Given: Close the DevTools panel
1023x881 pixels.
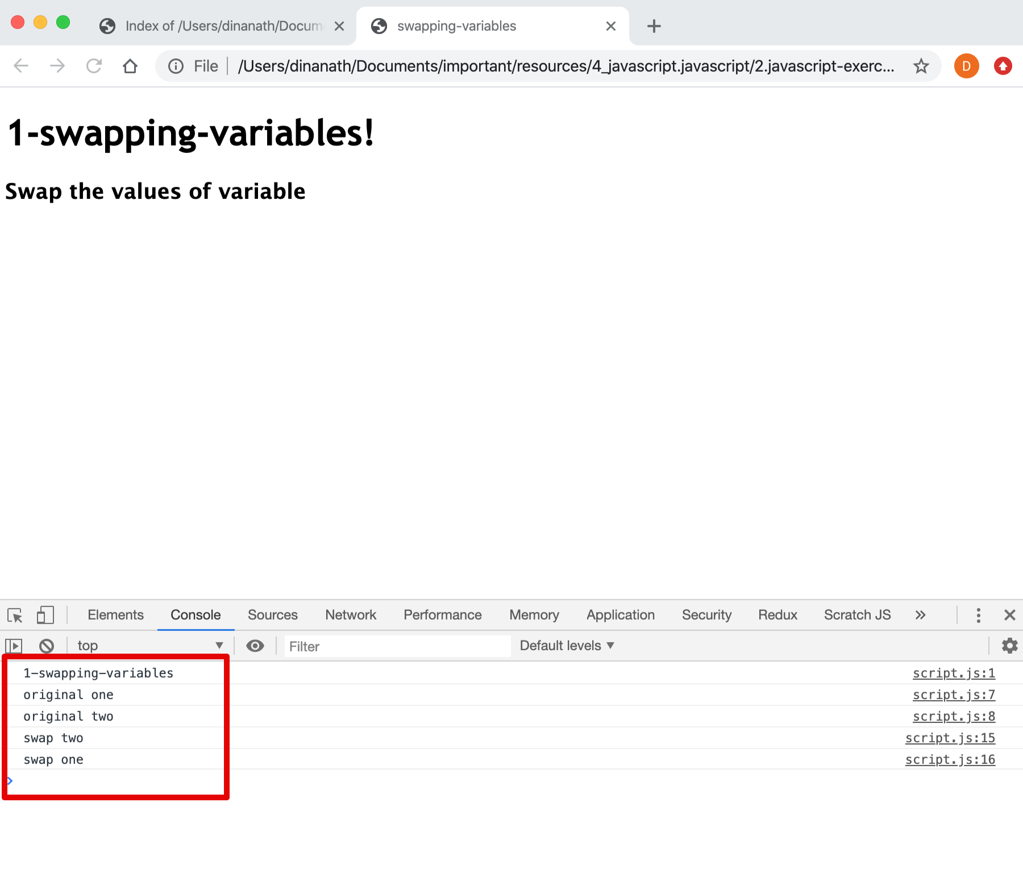Looking at the screenshot, I should pyautogui.click(x=1009, y=615).
